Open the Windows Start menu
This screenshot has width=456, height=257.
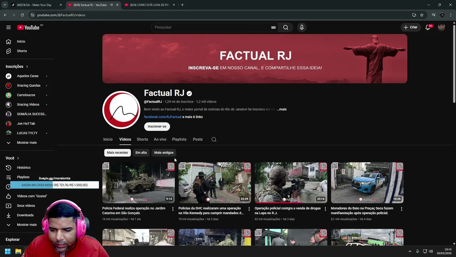click(7, 251)
